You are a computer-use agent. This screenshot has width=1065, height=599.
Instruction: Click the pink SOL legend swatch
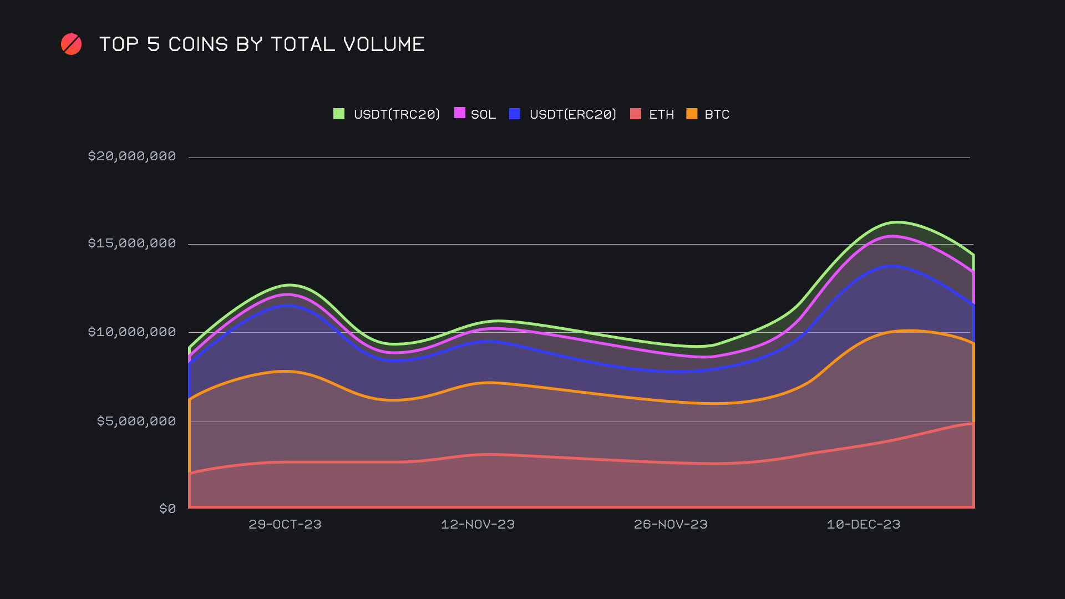pos(459,113)
